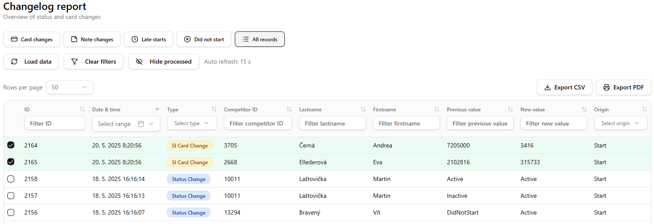Viewport: 654px width, 224px height.
Task: Open the Select origin dropdown
Action: click(620, 123)
